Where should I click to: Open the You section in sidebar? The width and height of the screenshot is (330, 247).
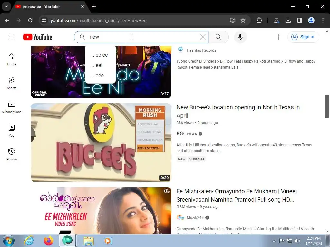pos(12,131)
